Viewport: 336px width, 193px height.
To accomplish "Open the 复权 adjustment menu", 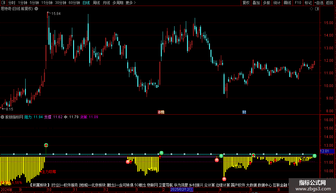I will coord(246,3).
